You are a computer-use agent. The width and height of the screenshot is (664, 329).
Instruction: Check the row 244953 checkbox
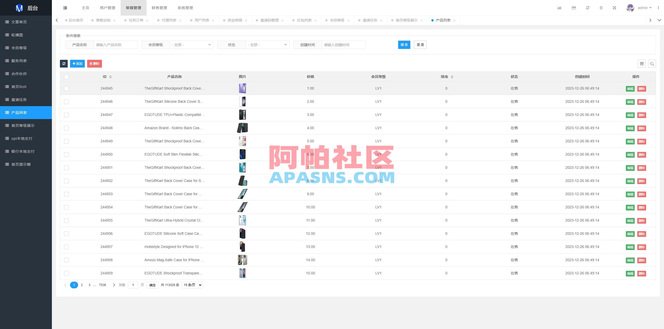(x=66, y=194)
